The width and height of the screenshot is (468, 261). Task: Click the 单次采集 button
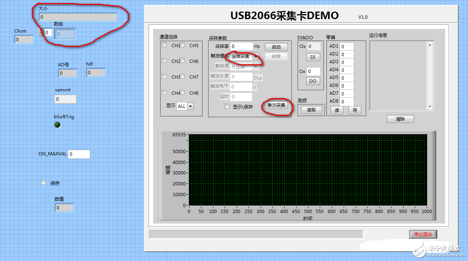click(276, 105)
